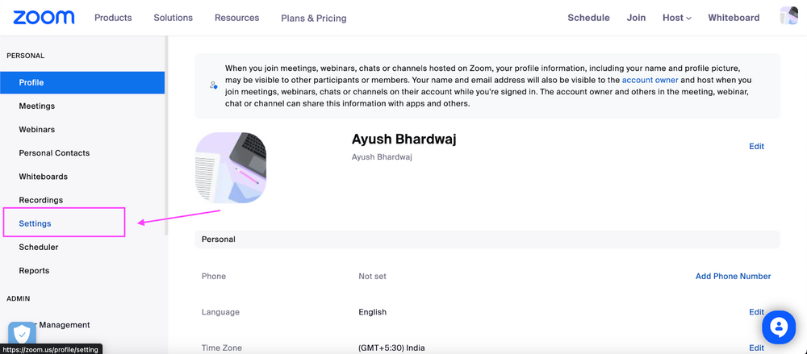Screen dimensions: 807x354
Task: Open the Solutions menu
Action: (174, 18)
